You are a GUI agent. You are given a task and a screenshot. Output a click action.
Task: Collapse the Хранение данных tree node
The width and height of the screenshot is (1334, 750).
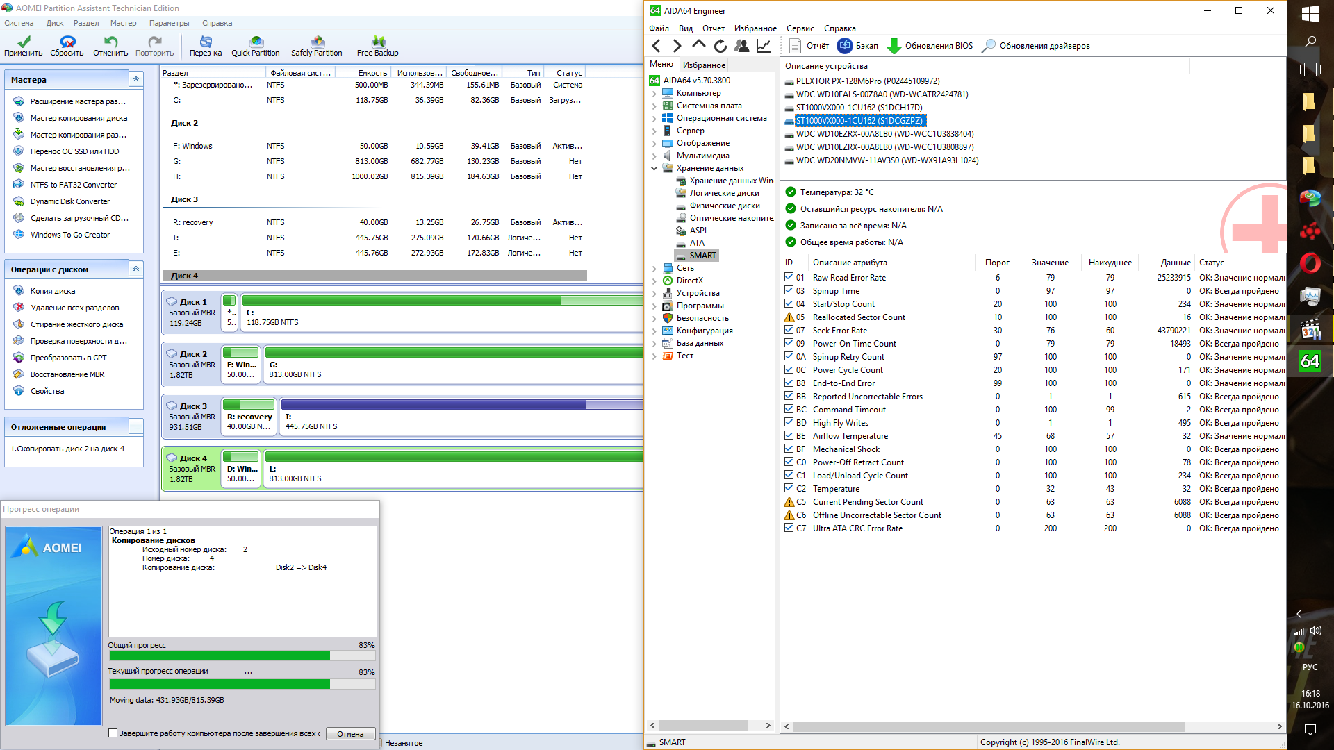(x=654, y=168)
